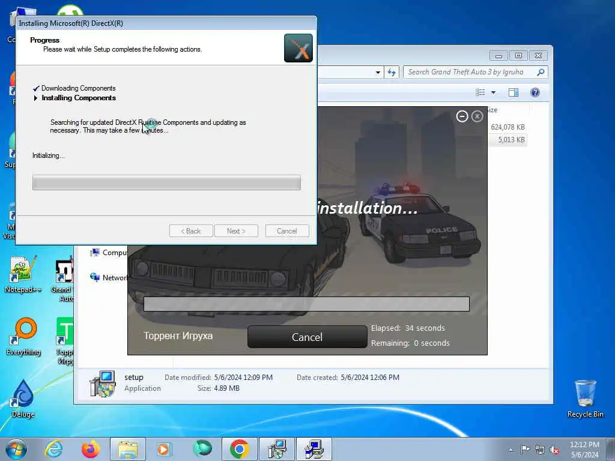Open the views dropdown arrow in Explorer
The width and height of the screenshot is (615, 461).
coord(494,92)
